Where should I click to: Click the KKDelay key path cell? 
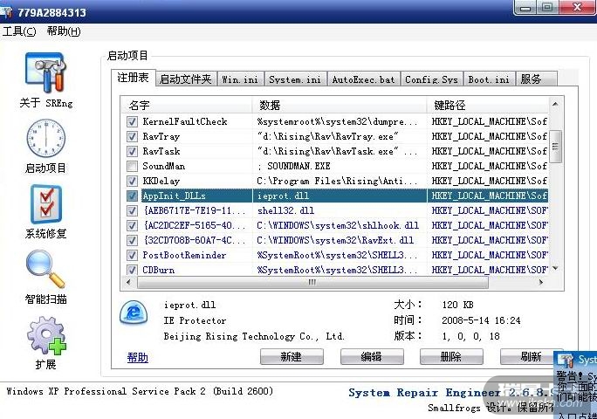coord(490,181)
